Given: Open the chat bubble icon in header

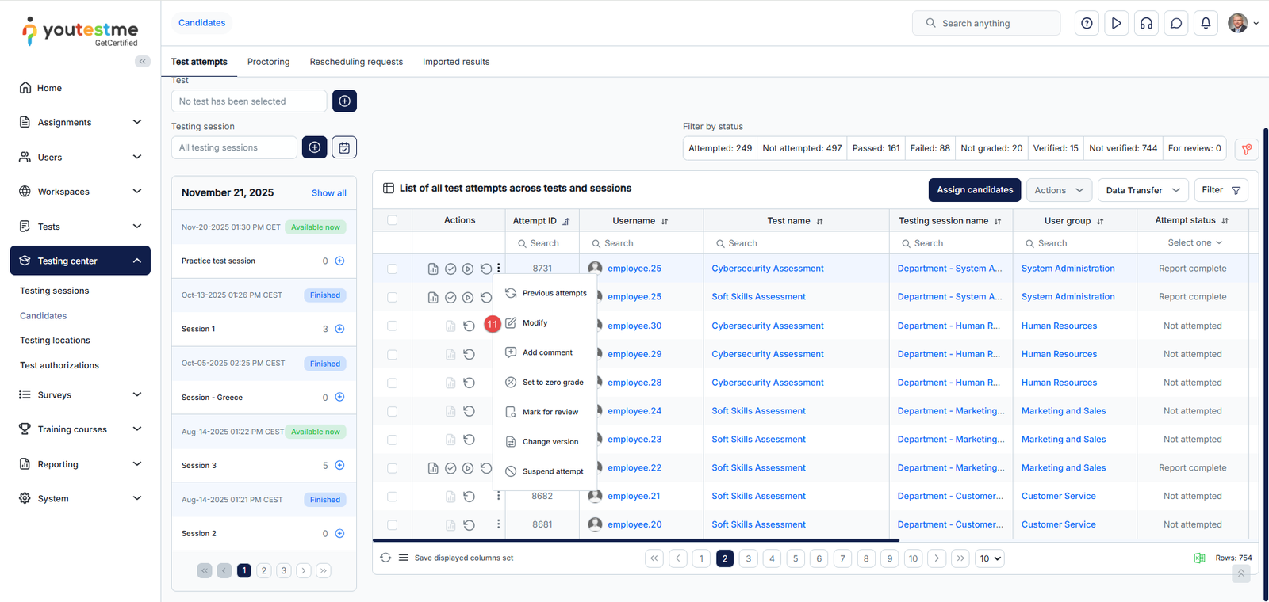Looking at the screenshot, I should pos(1176,24).
